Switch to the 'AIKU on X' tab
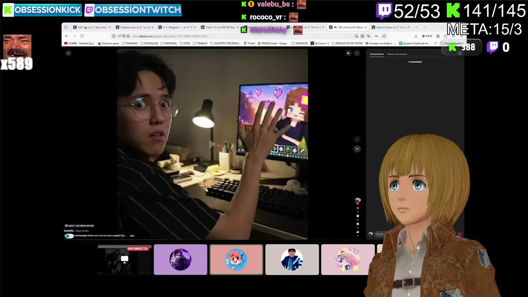Viewport: 528px width, 297px height. [92, 27]
